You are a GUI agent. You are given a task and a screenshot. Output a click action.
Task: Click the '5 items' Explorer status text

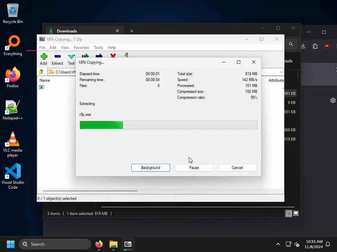point(54,213)
